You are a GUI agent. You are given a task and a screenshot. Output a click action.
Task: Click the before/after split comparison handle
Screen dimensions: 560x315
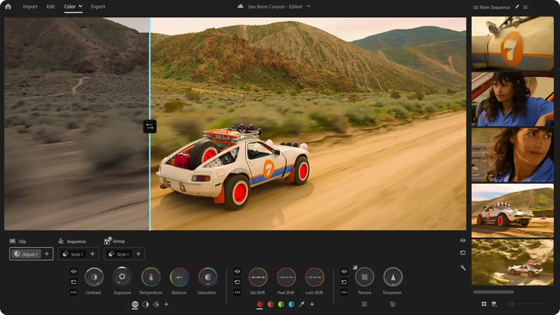[x=149, y=127]
